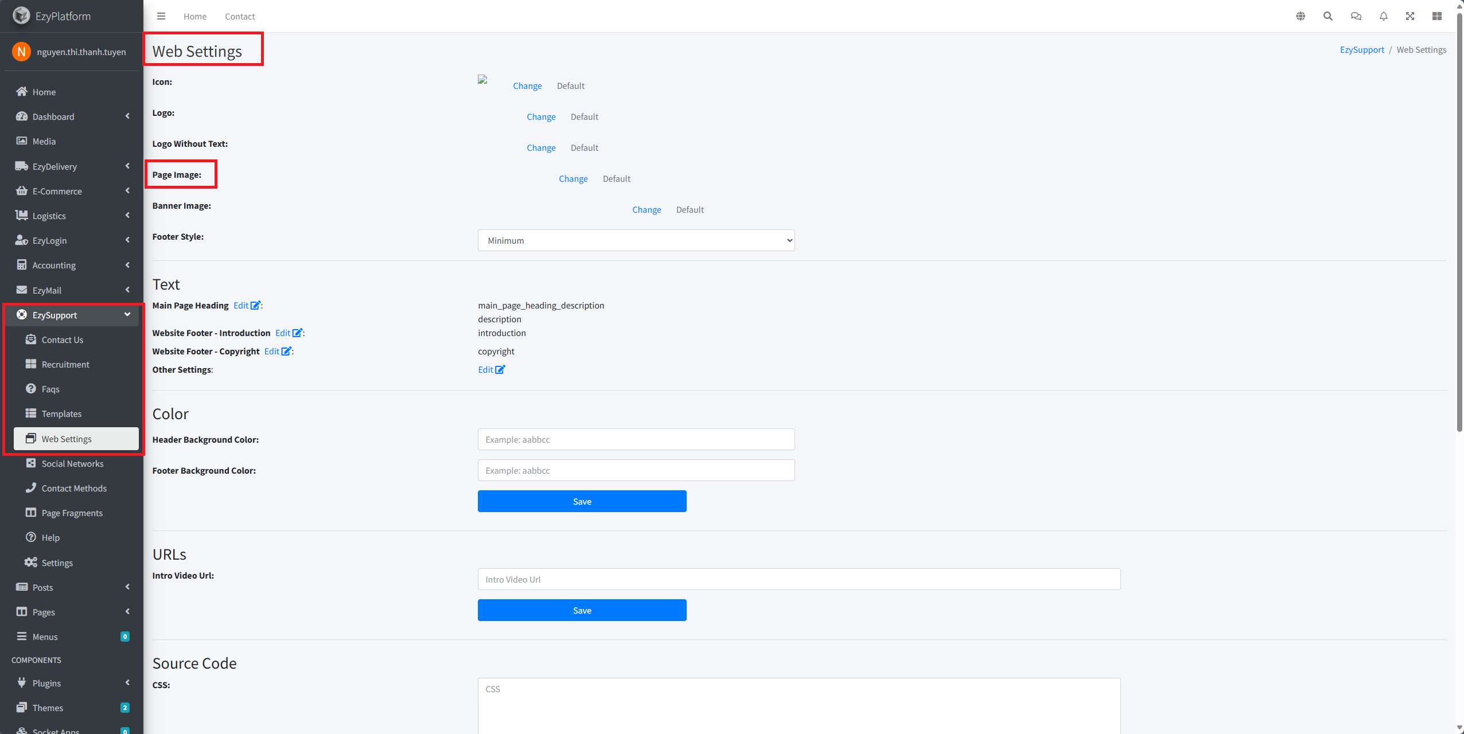Click Save under URLs section

(x=582, y=610)
